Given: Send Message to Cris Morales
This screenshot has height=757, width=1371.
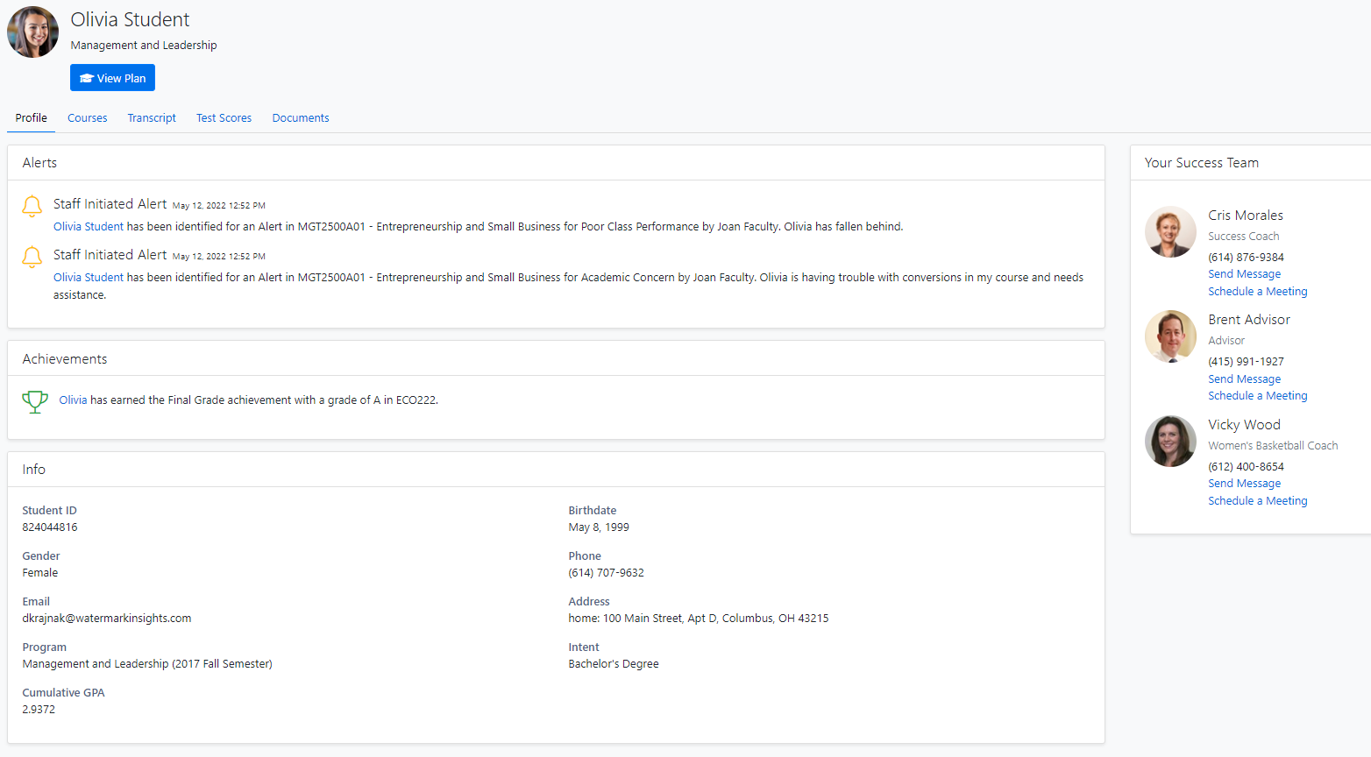Looking at the screenshot, I should point(1244,274).
